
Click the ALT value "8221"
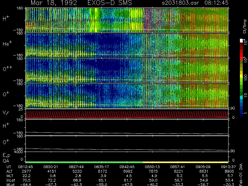pos(179,171)
